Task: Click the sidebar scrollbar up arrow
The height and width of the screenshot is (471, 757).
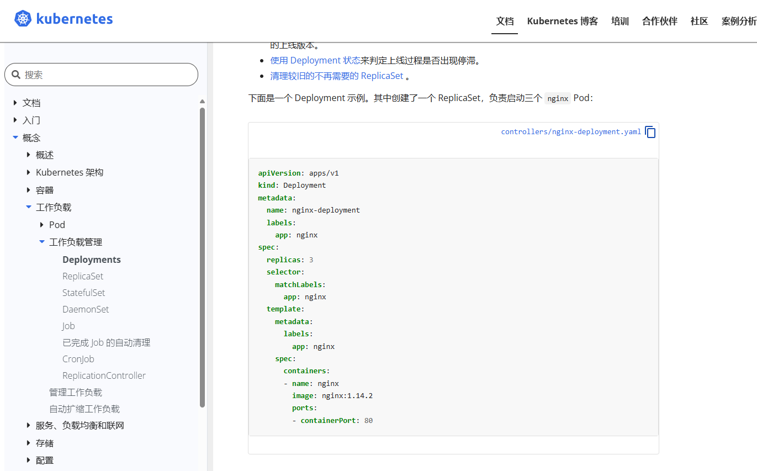Action: tap(202, 102)
